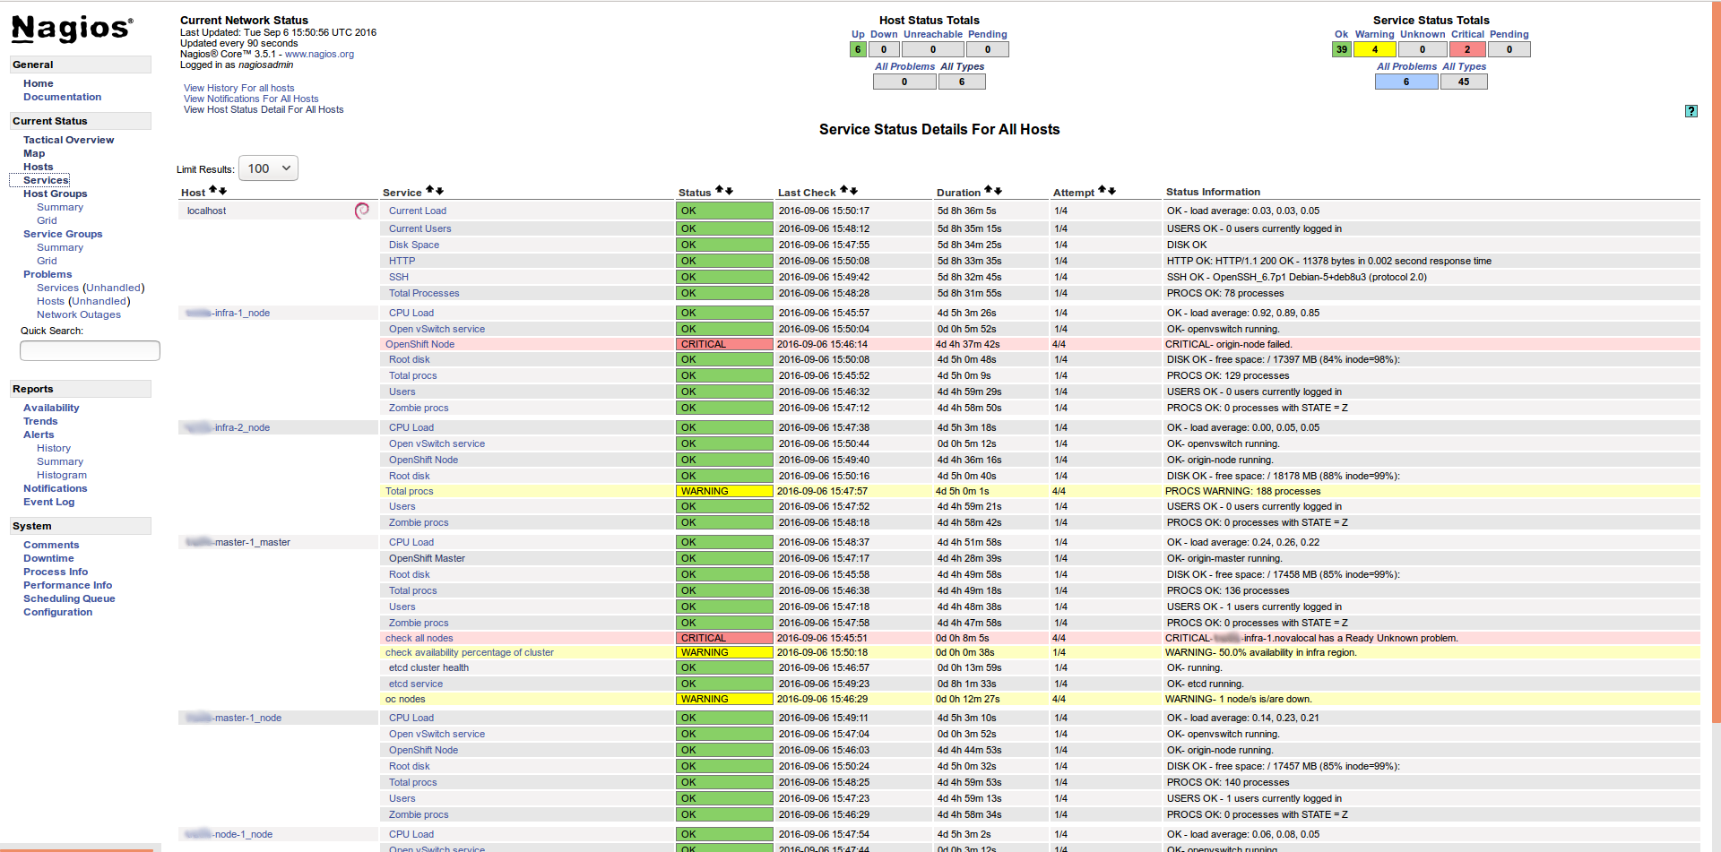This screenshot has width=1721, height=852.
Task: Open Availability report
Action: click(51, 408)
